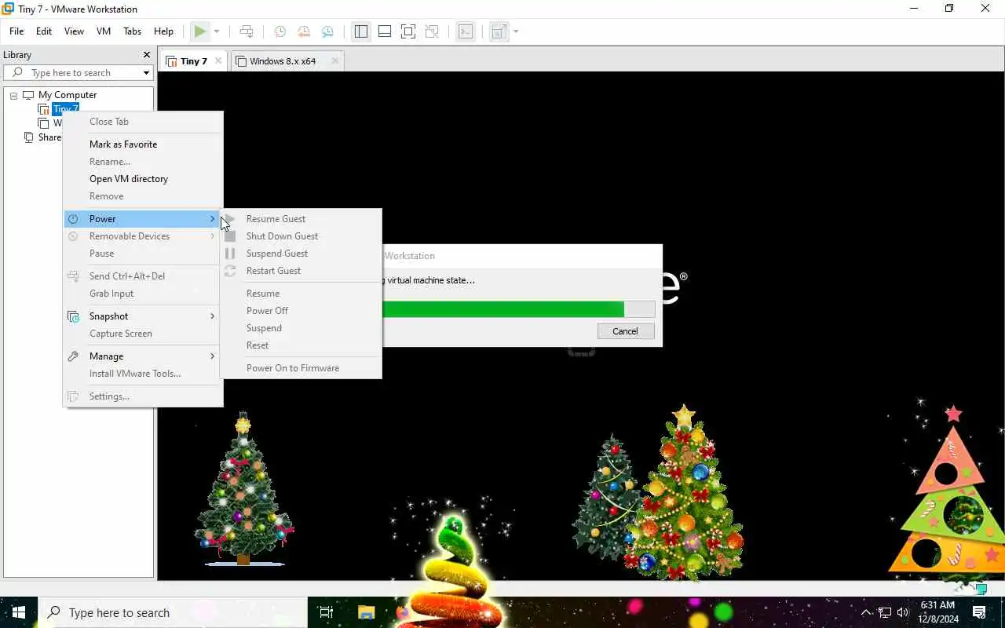This screenshot has height=628, width=1005.
Task: Click Install VMware Tools... entry
Action: click(135, 374)
